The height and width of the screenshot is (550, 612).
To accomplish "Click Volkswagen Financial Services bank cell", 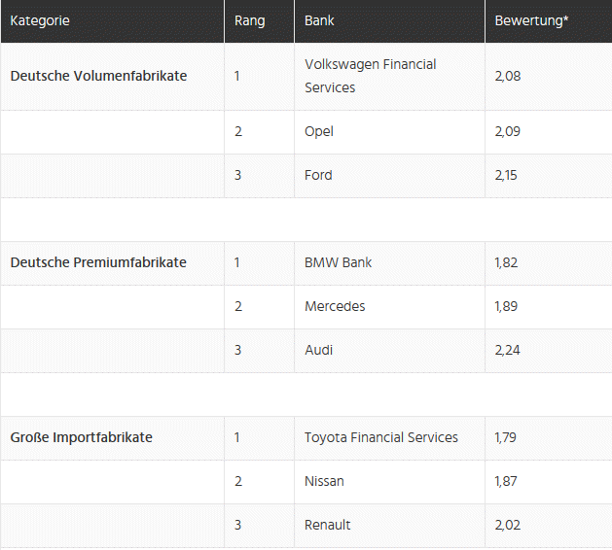I will pyautogui.click(x=389, y=77).
